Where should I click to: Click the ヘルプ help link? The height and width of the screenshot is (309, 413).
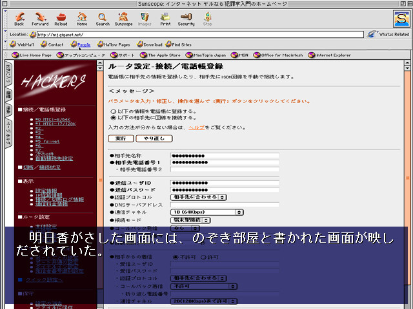(x=196, y=127)
